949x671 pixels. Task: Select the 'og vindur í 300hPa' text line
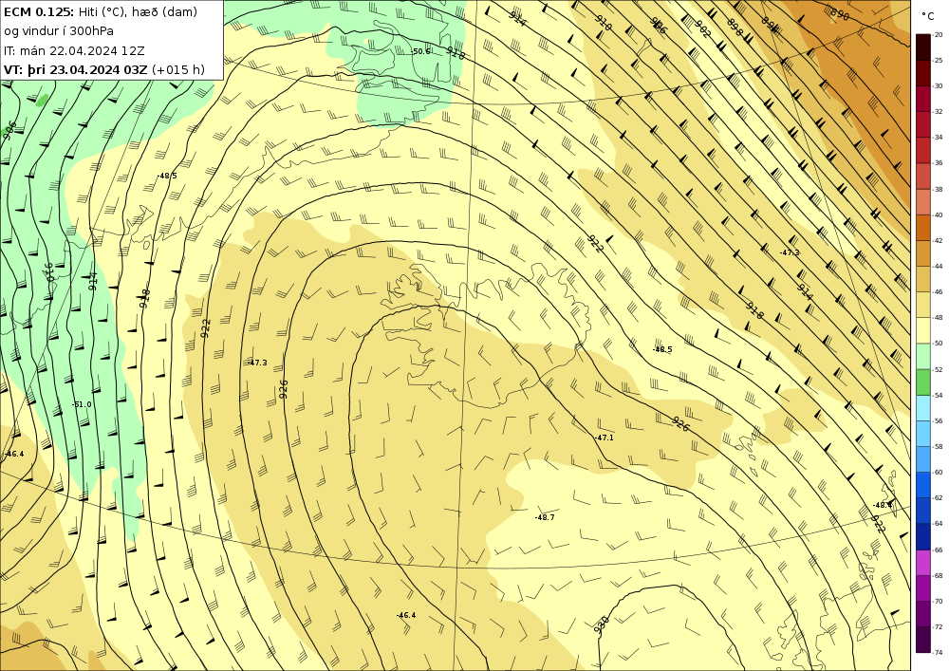59,31
